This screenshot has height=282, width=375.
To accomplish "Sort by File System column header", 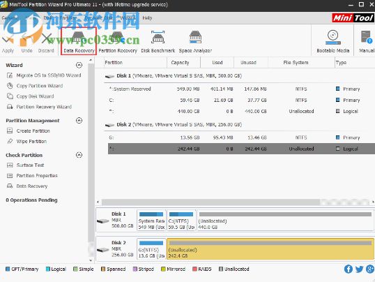I will pos(301,63).
